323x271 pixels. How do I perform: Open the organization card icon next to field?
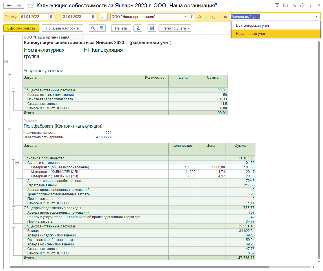coord(192,17)
